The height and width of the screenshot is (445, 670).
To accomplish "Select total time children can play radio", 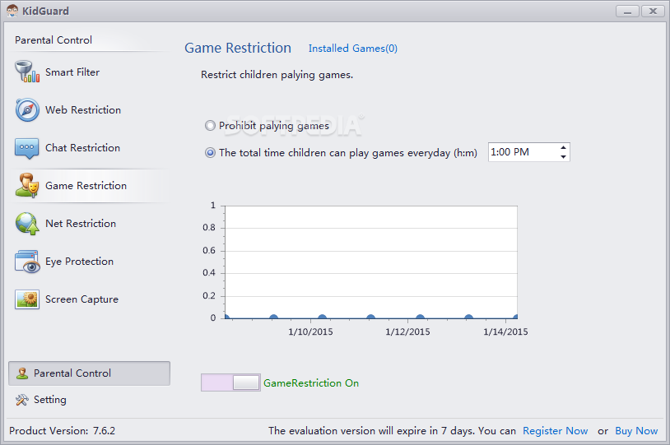I will (210, 152).
